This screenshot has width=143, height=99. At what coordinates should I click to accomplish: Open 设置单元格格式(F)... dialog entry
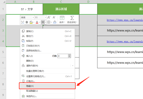coord(47,76)
